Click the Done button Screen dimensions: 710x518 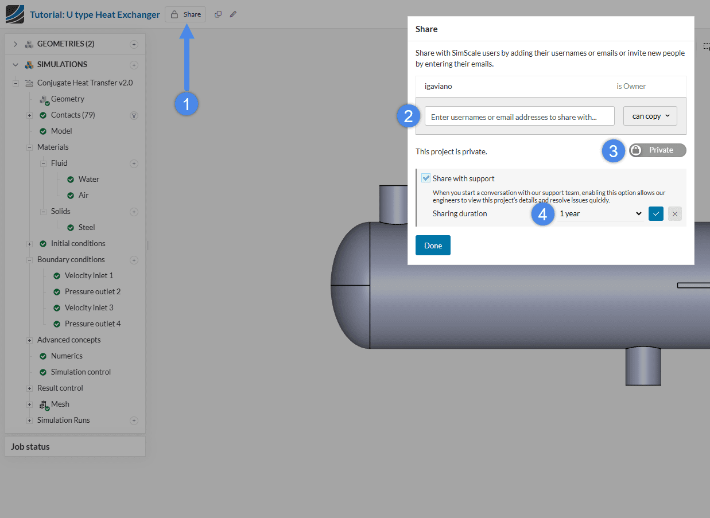tap(433, 246)
